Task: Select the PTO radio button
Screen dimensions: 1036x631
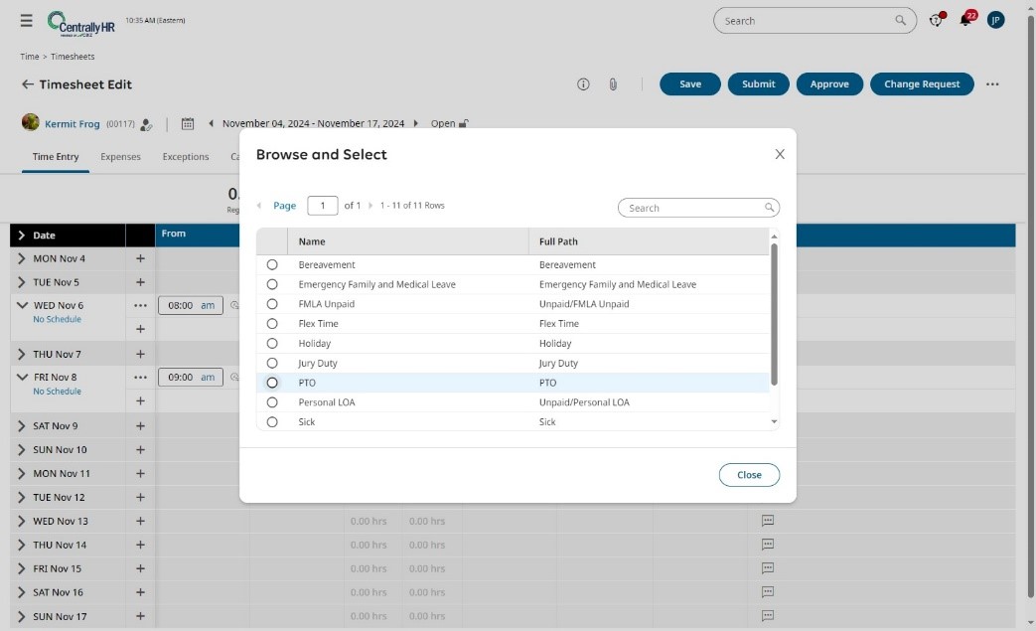Action: point(272,383)
